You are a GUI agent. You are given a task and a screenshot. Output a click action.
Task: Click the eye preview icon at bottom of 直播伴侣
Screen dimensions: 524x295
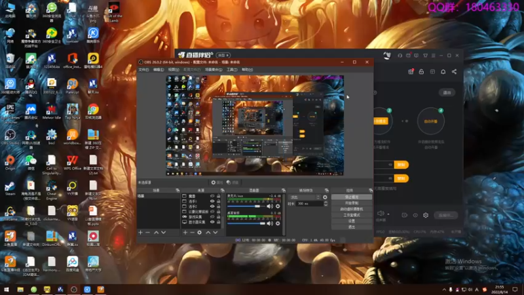415,215
